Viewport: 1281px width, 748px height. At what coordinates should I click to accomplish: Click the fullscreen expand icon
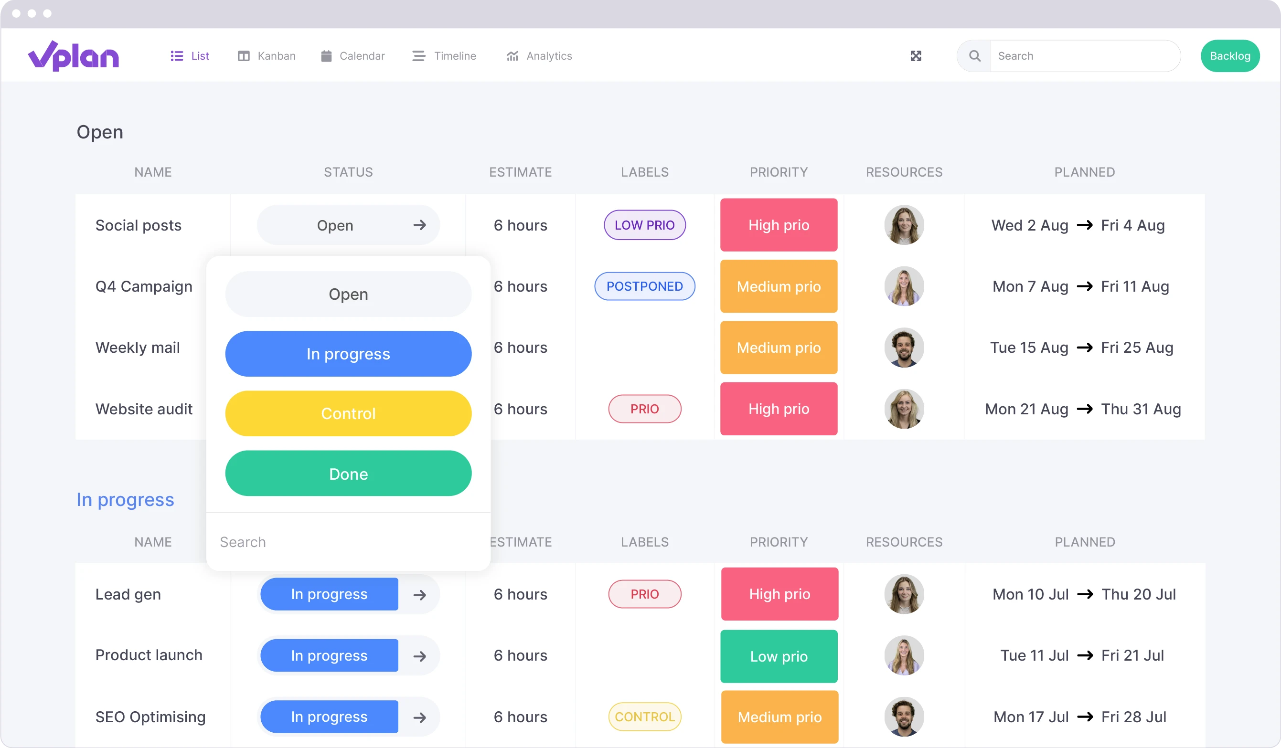(x=917, y=56)
